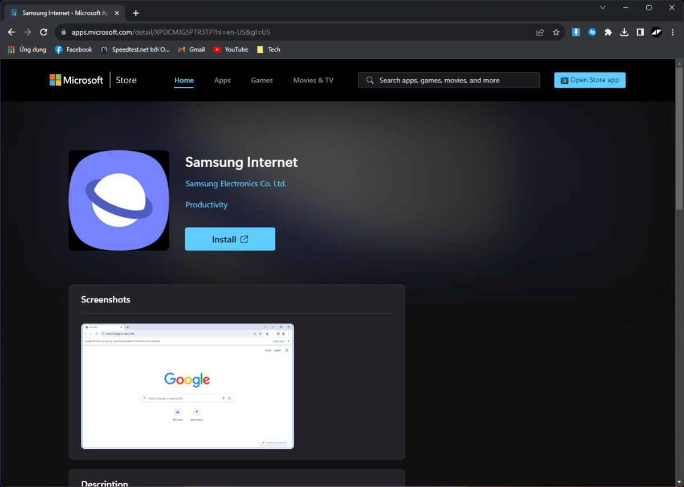The height and width of the screenshot is (487, 684).
Task: Install Samsung Internet app
Action: point(230,239)
